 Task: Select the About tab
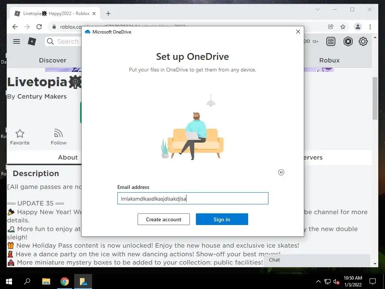coord(68,157)
